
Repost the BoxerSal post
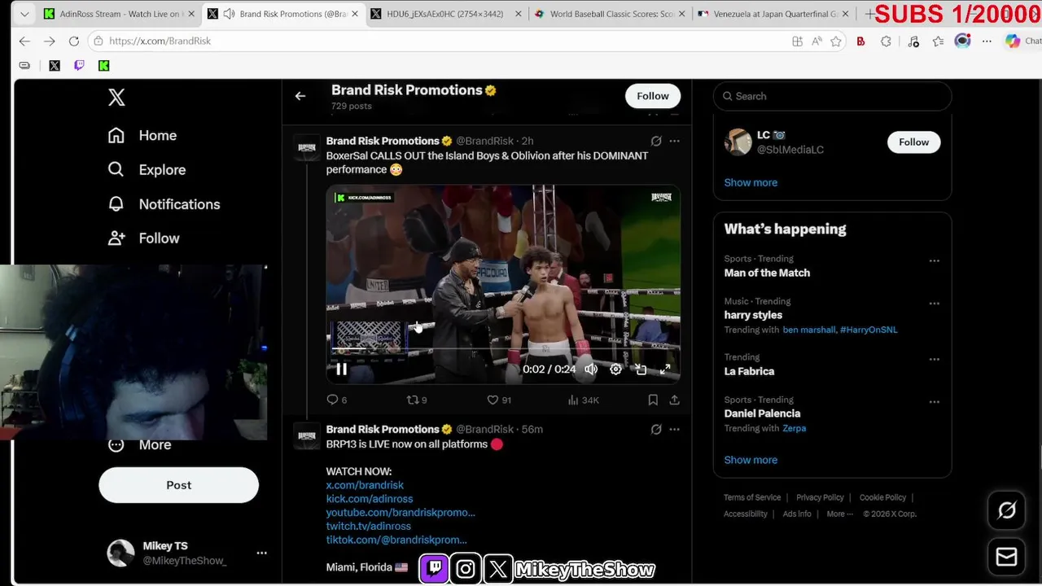tap(417, 400)
